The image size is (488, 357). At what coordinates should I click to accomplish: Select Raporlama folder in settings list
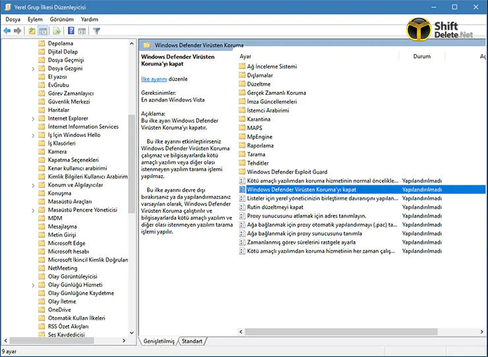pyautogui.click(x=256, y=146)
